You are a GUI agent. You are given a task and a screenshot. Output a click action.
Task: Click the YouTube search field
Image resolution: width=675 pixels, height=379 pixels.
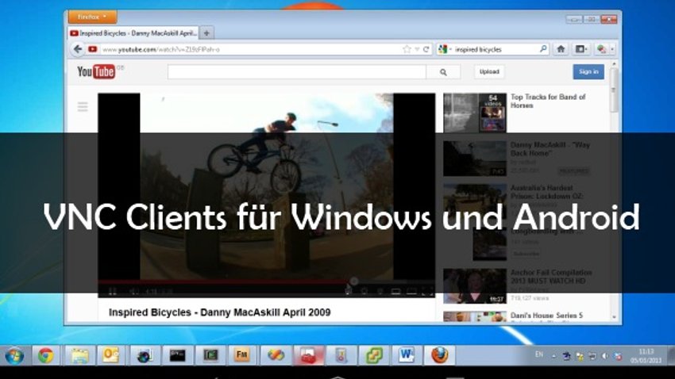coord(297,72)
